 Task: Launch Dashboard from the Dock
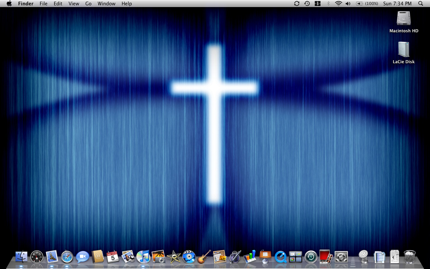coord(37,257)
